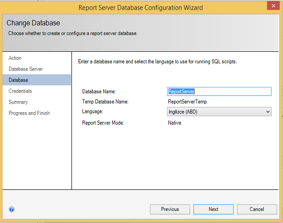Go back with the Previous button
The height and width of the screenshot is (223, 283).
(x=170, y=209)
